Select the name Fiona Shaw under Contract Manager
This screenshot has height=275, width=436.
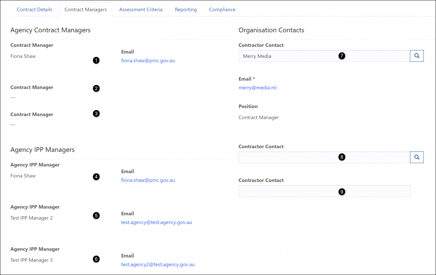coord(23,56)
